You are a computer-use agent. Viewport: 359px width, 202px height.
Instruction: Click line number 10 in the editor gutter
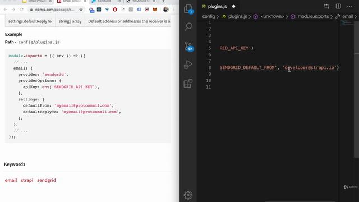coord(208,81)
